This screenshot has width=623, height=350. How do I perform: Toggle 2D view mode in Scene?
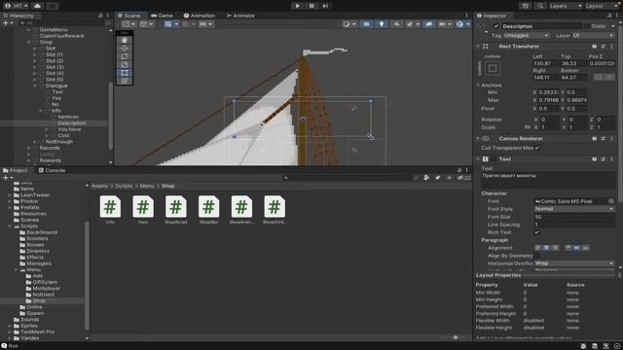[366, 24]
